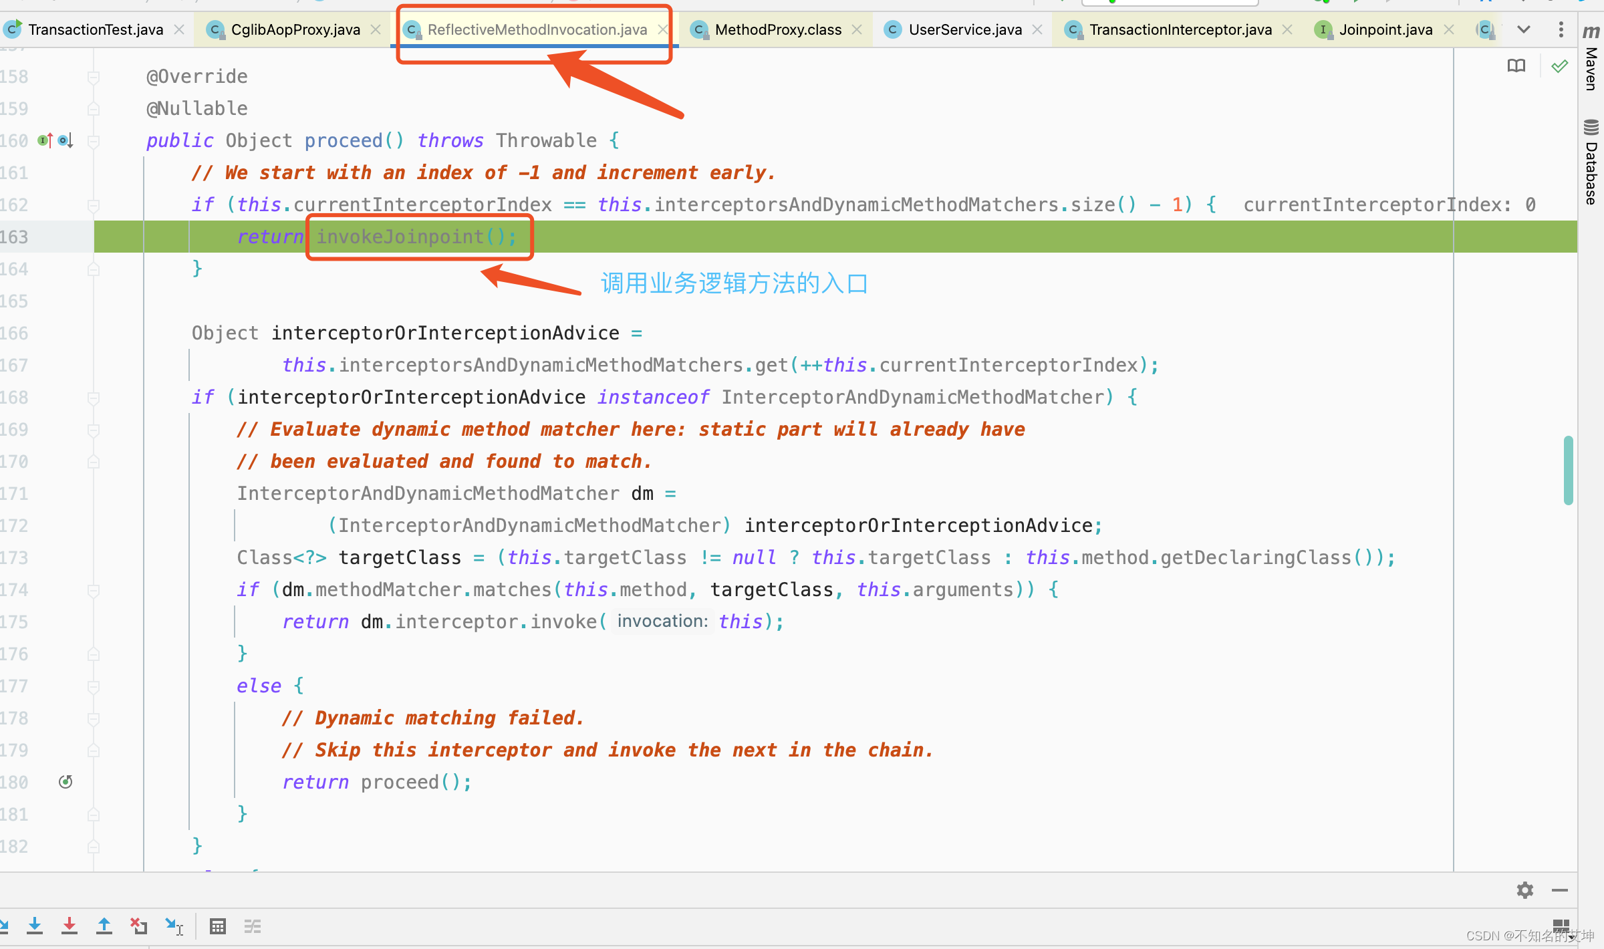Click the Step Out blue up-arrow icon
Viewport: 1604px width, 949px height.
[x=104, y=926]
